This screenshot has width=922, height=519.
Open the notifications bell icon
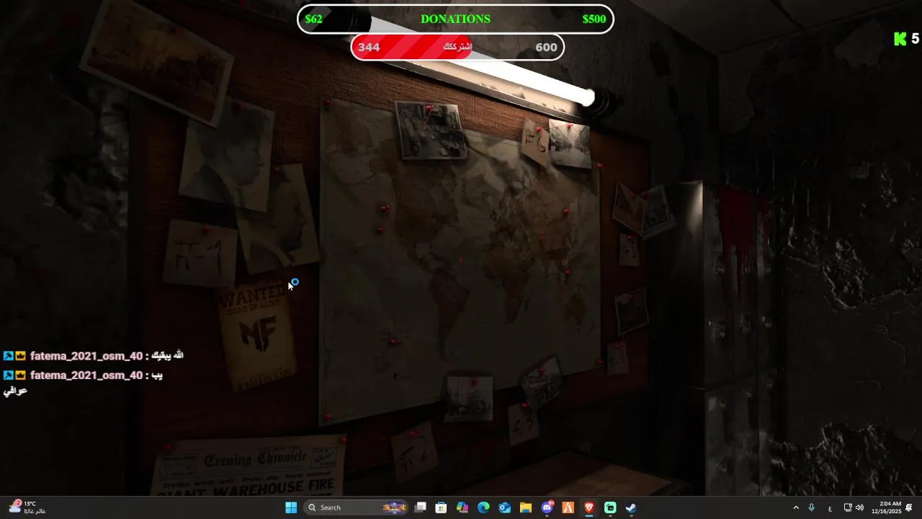click(910, 507)
